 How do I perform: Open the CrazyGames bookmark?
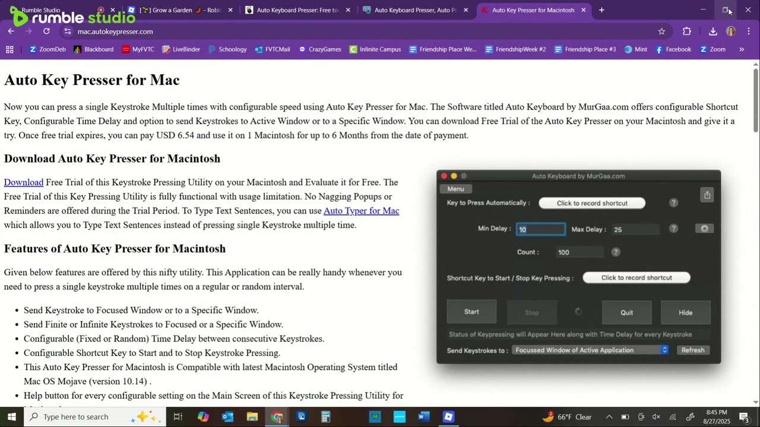tap(319, 49)
